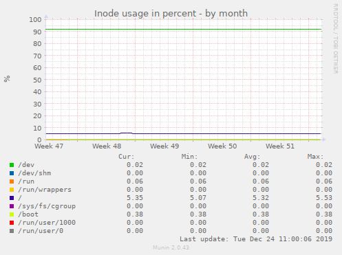Click the red /run/user/1000 legend swatch
This screenshot has height=255, width=342.
(12, 223)
